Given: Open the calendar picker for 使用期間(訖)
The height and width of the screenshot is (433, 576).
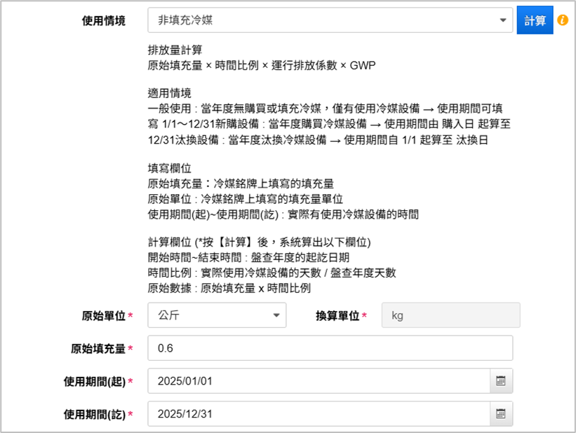Looking at the screenshot, I should click(501, 414).
